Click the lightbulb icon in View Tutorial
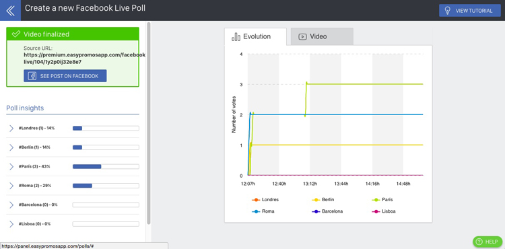Image resolution: width=505 pixels, height=249 pixels. pyautogui.click(x=448, y=11)
